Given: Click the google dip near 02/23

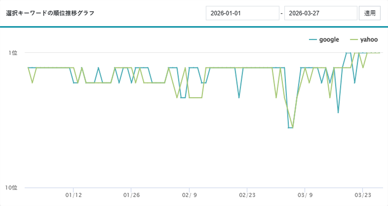Looking at the screenshot, I should point(239,98).
